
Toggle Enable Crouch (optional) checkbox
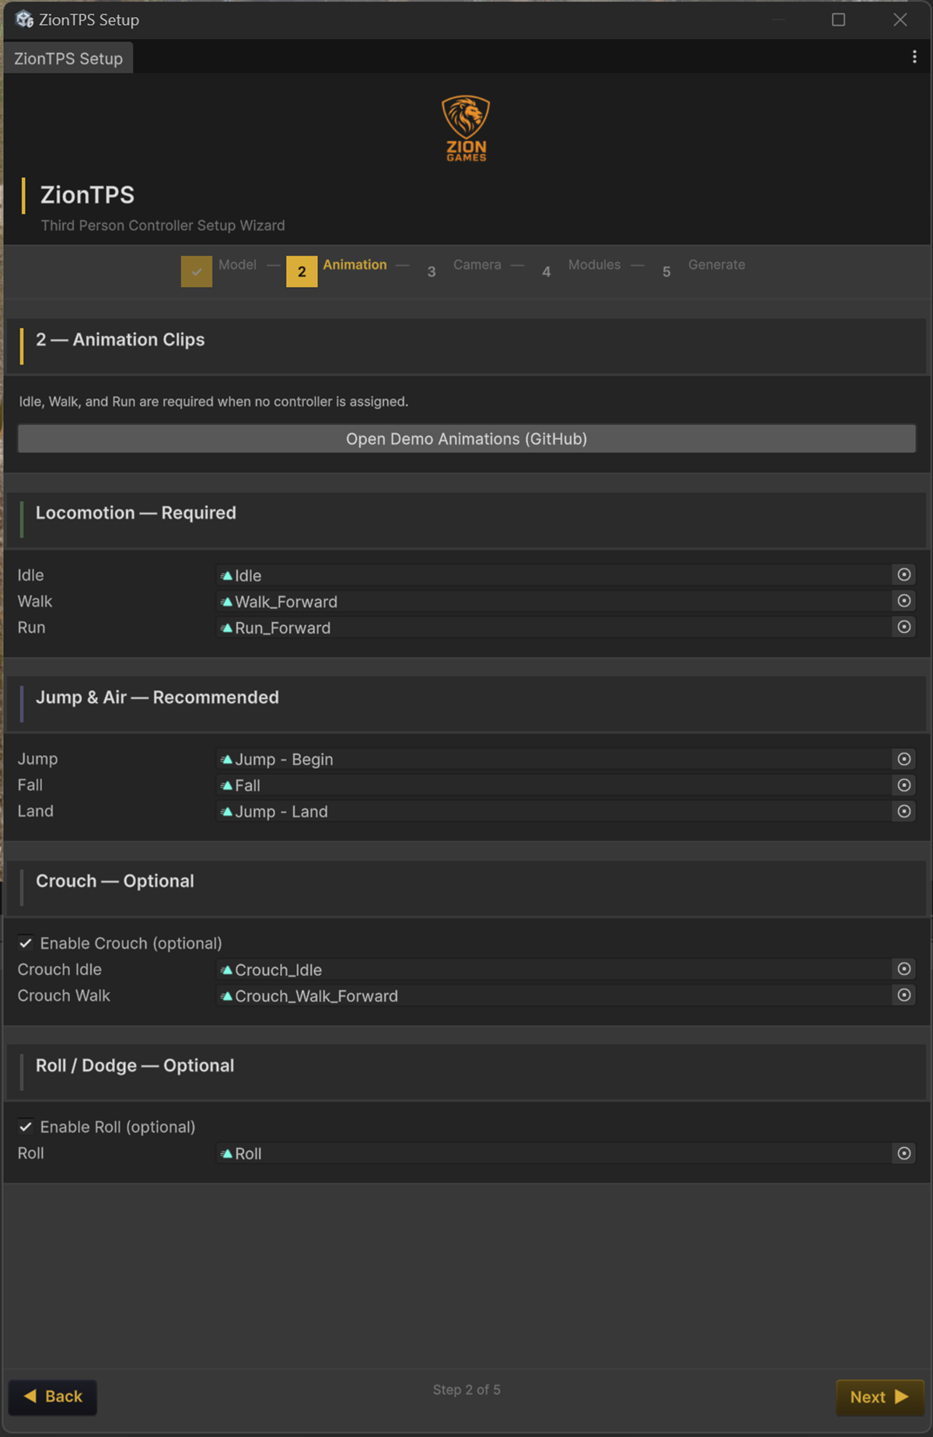tap(26, 943)
